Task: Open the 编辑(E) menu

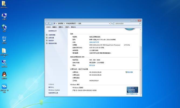Action: coord(55,27)
